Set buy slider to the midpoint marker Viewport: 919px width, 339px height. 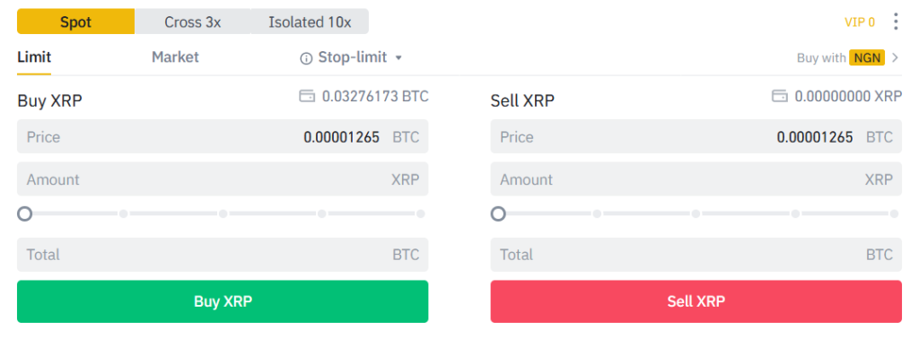click(x=223, y=213)
